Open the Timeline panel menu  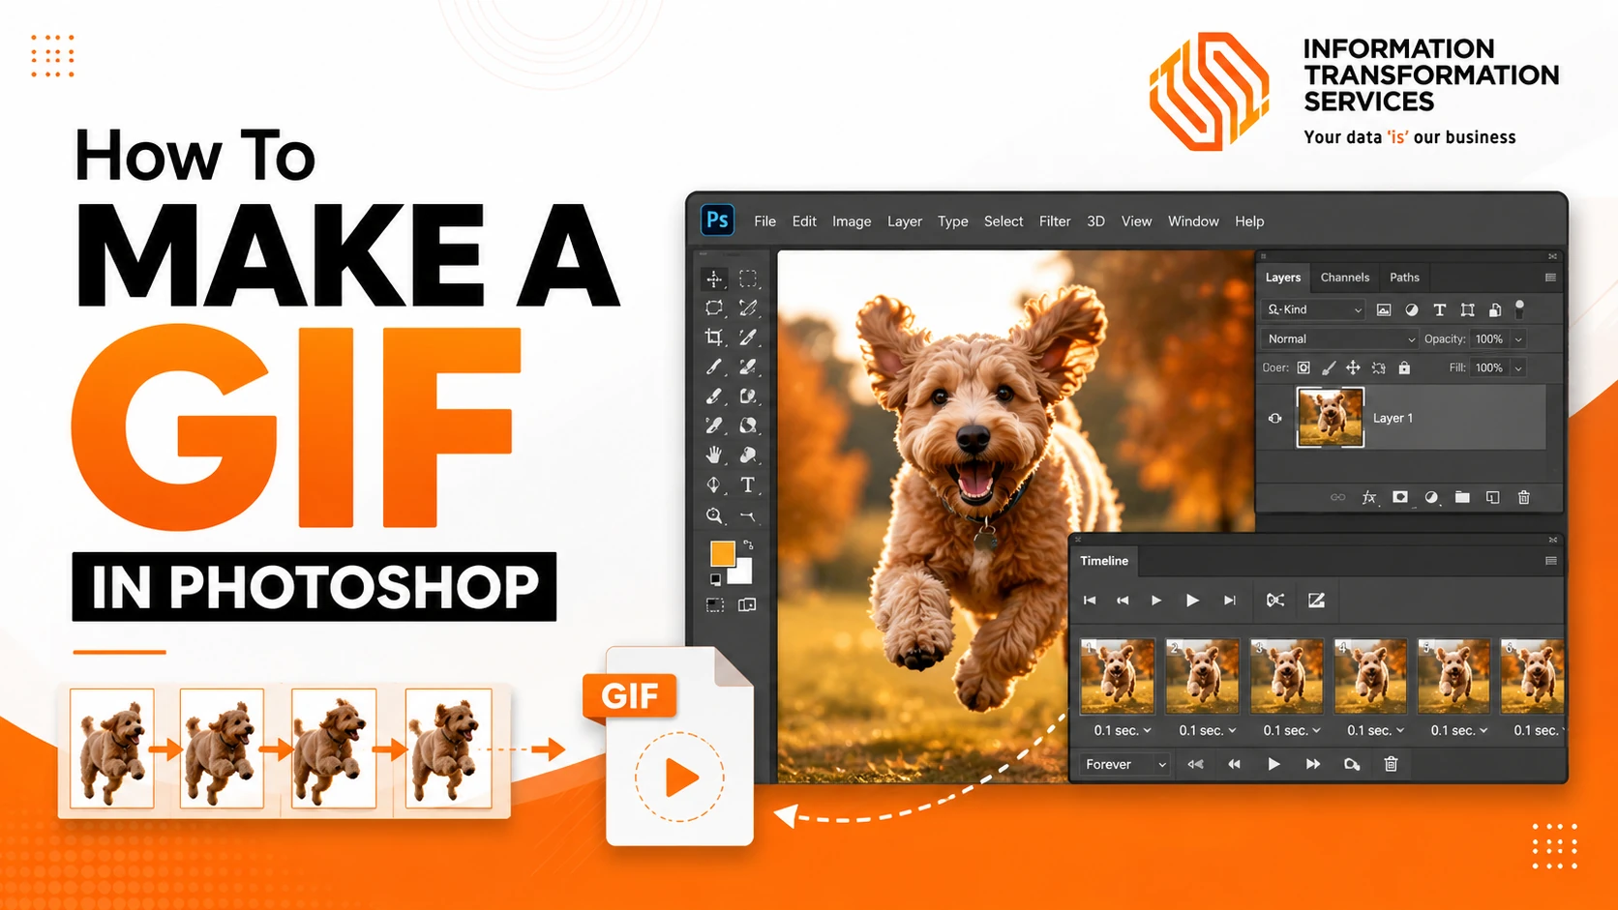point(1550,561)
